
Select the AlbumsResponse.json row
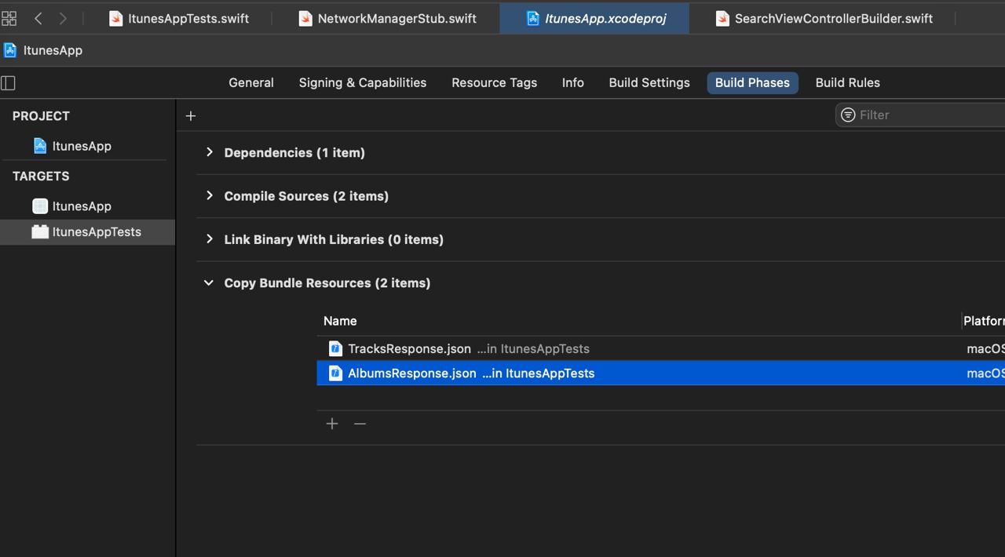click(660, 373)
